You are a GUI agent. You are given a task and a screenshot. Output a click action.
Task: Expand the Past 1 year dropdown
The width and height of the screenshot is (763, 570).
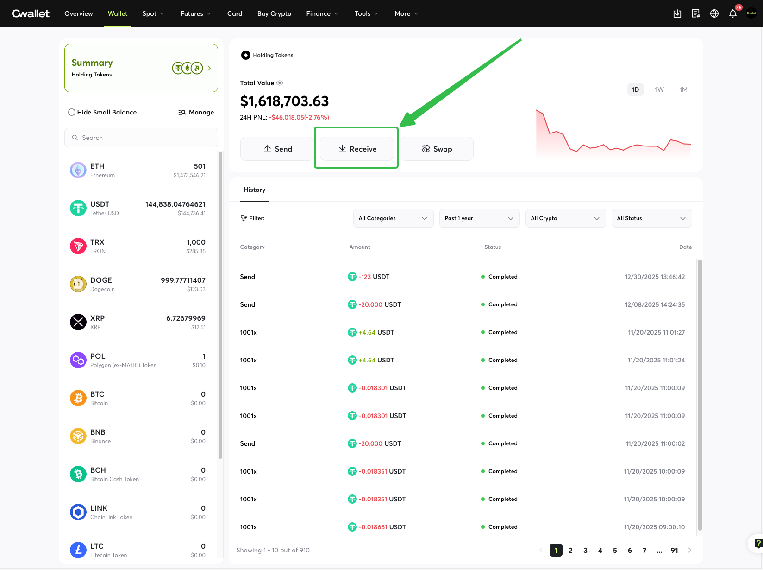tap(479, 218)
